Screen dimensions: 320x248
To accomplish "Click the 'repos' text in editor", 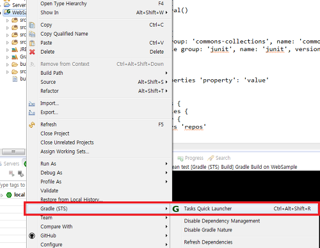I will [x=194, y=127].
